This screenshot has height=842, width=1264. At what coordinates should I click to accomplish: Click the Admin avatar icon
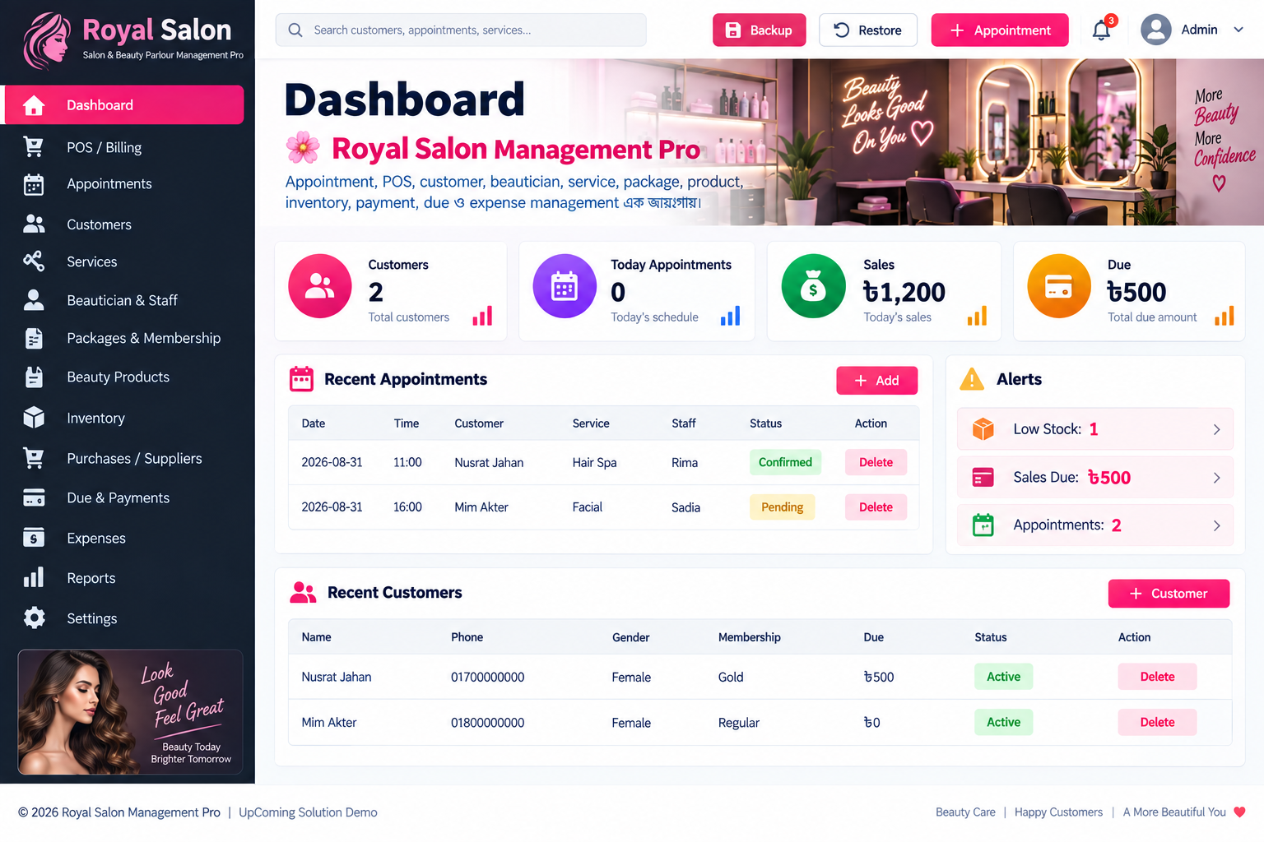click(x=1156, y=30)
